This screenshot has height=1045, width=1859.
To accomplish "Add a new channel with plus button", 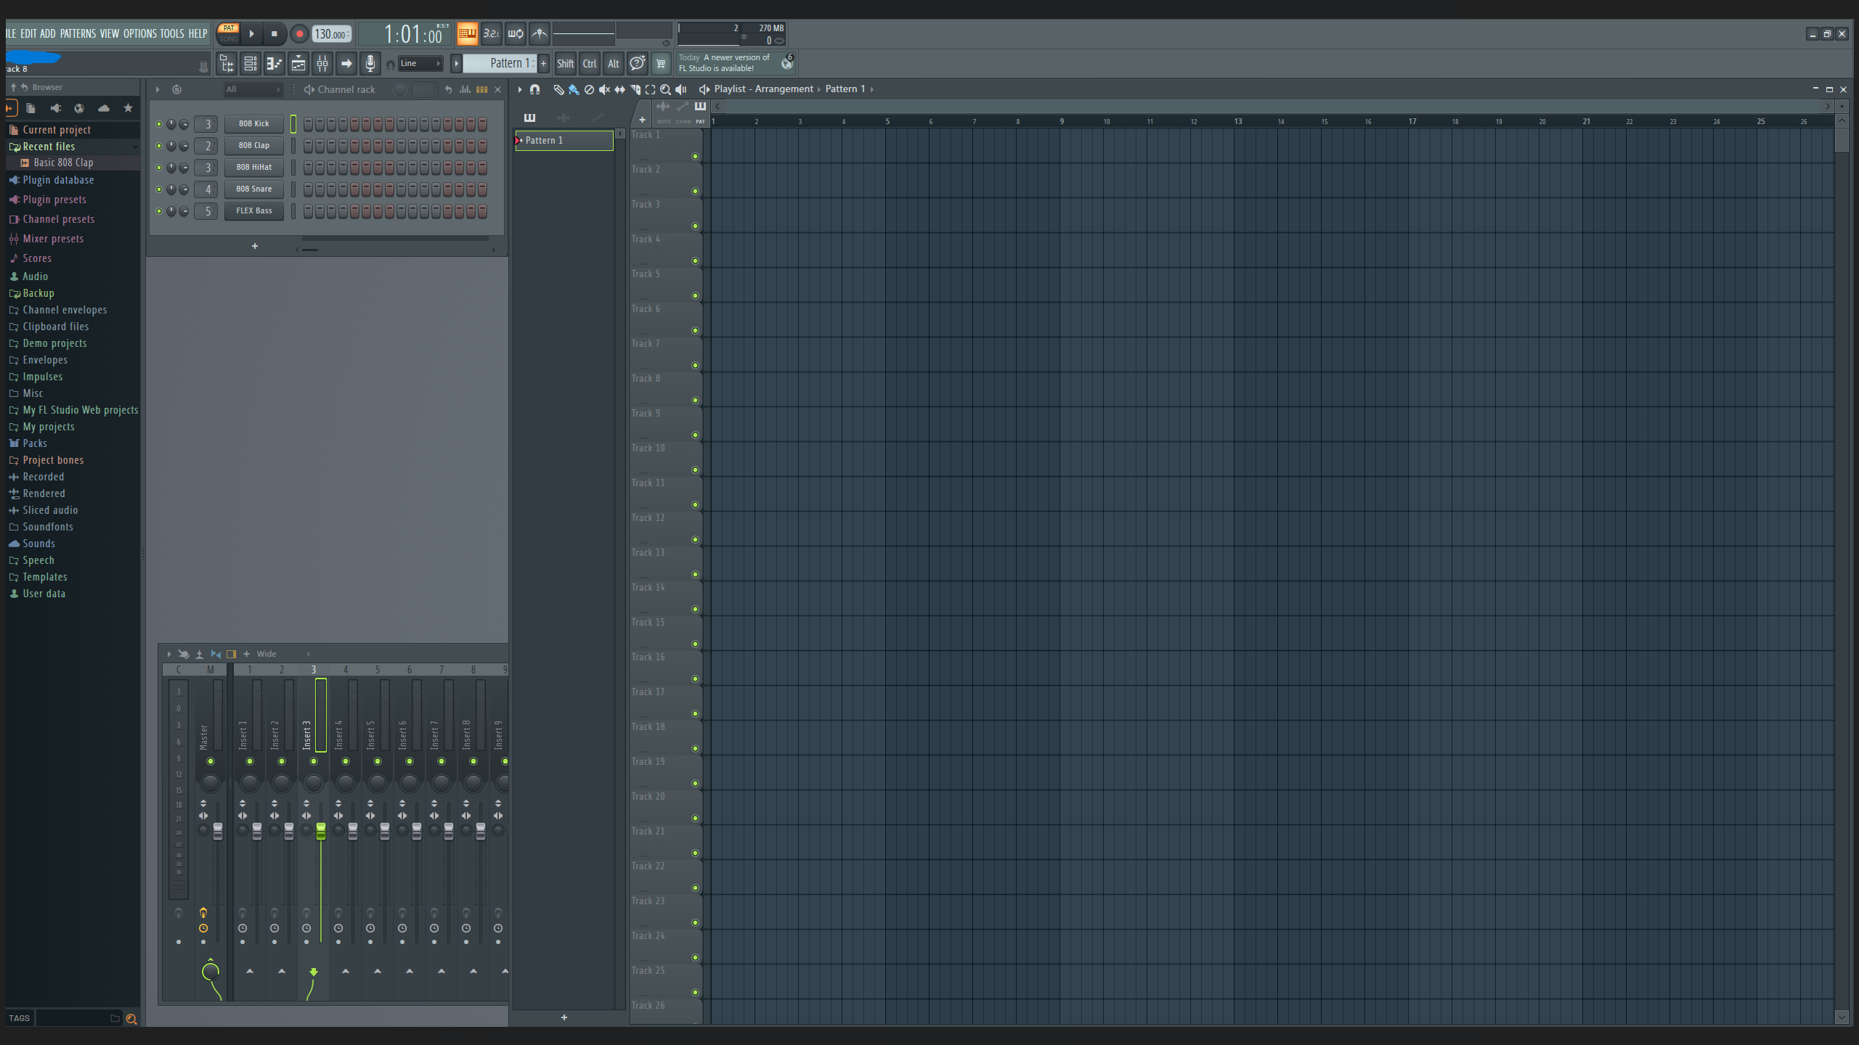I will tap(255, 246).
